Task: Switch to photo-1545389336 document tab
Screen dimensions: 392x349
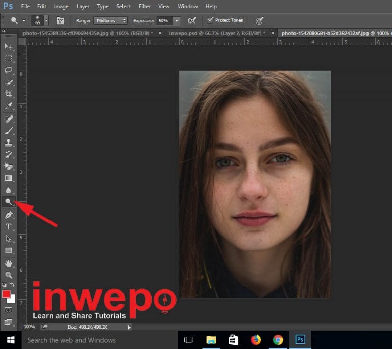Action: point(87,33)
